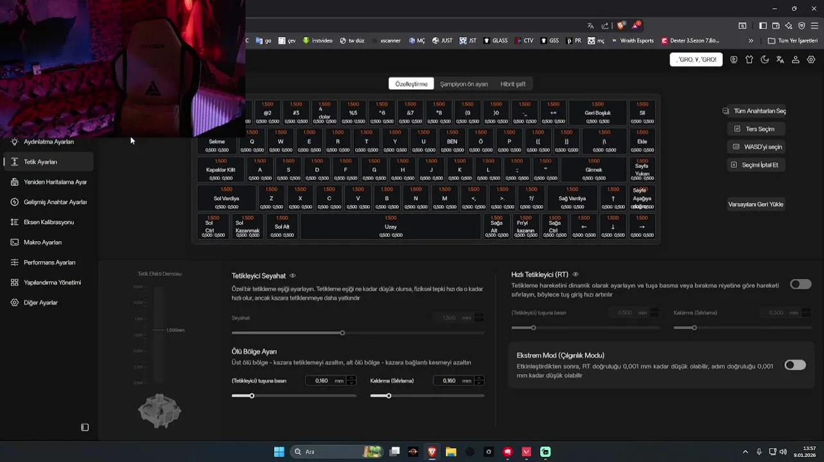The width and height of the screenshot is (824, 462).
Task: Toggle the eye icon beside Hızlı Tetikleyici (RT)
Action: [x=575, y=274]
